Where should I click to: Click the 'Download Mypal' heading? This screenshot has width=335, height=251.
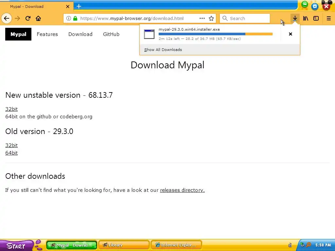point(167,65)
